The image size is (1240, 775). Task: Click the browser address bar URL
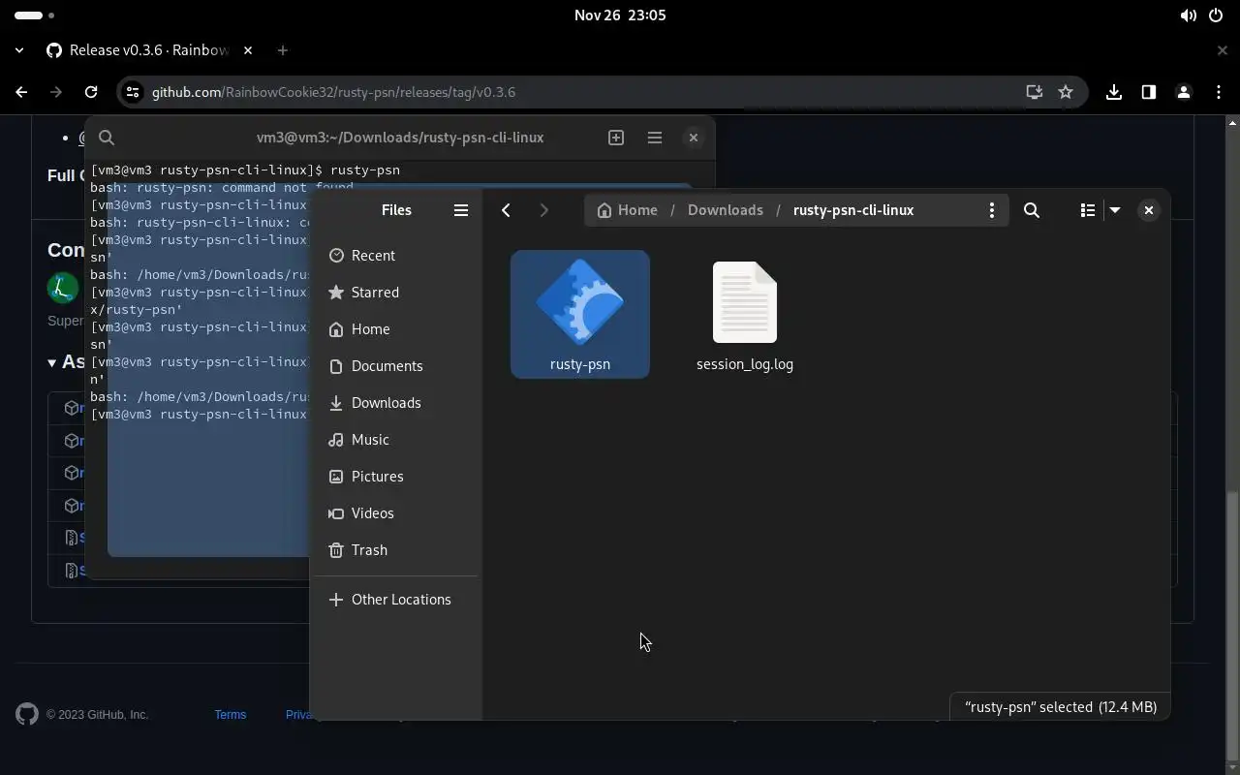coord(333,92)
